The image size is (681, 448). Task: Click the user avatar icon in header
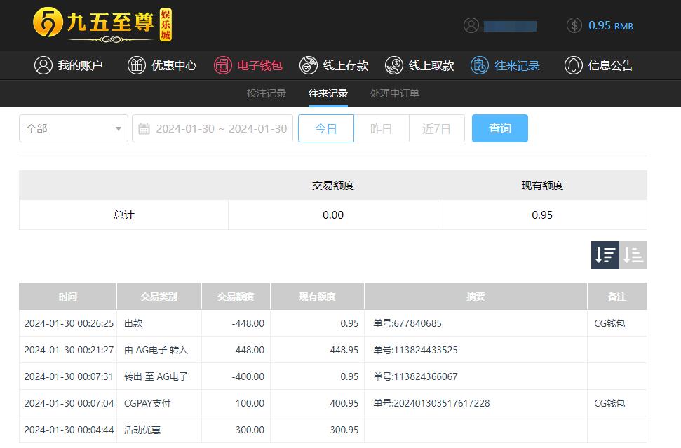pyautogui.click(x=471, y=26)
